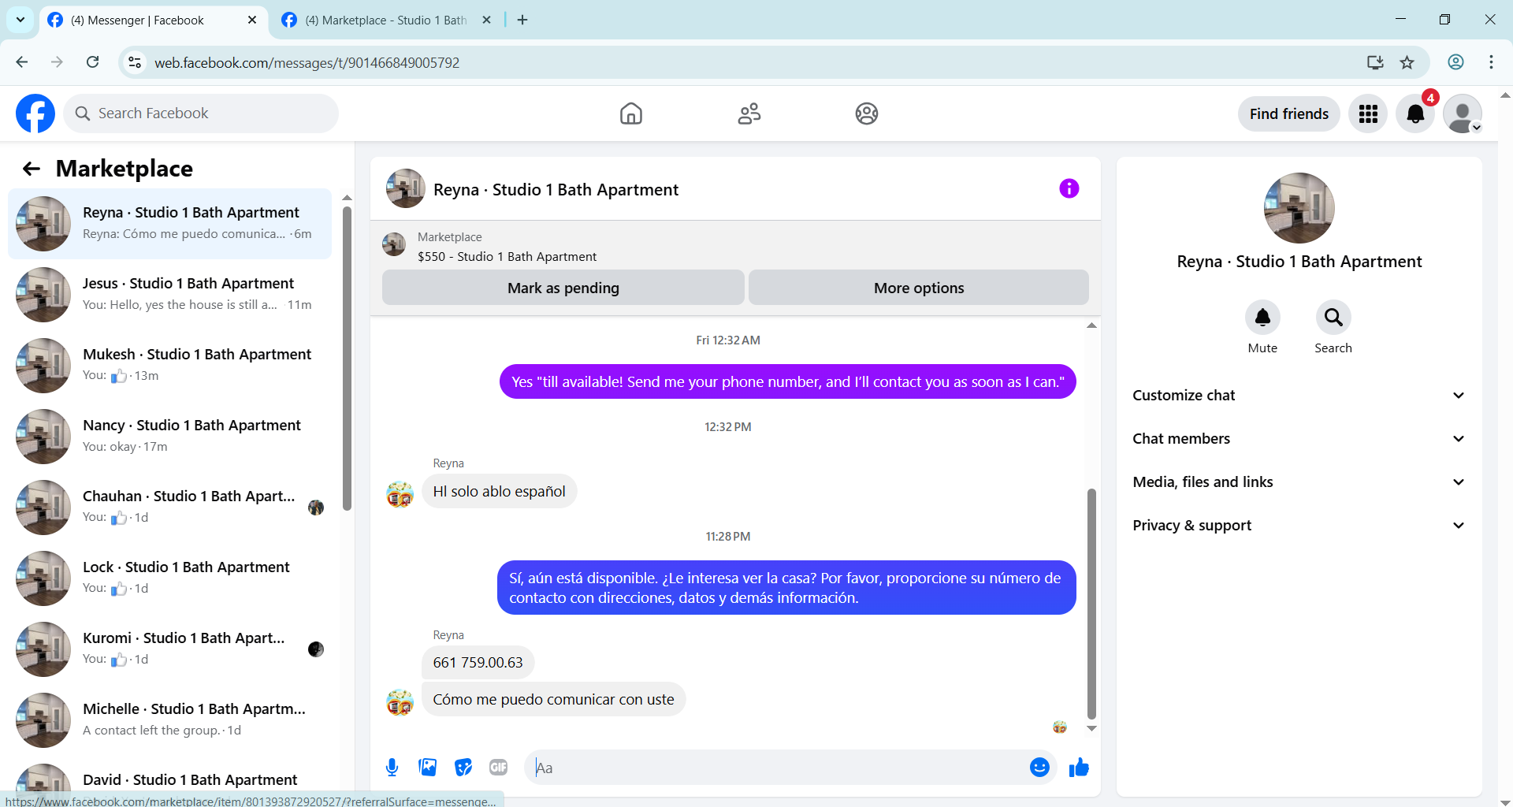Click the conversation list scrollbar

pos(347,359)
